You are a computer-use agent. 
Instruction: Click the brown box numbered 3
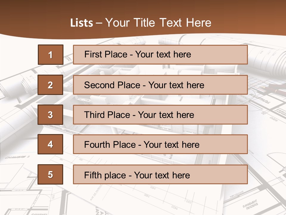[50, 115]
